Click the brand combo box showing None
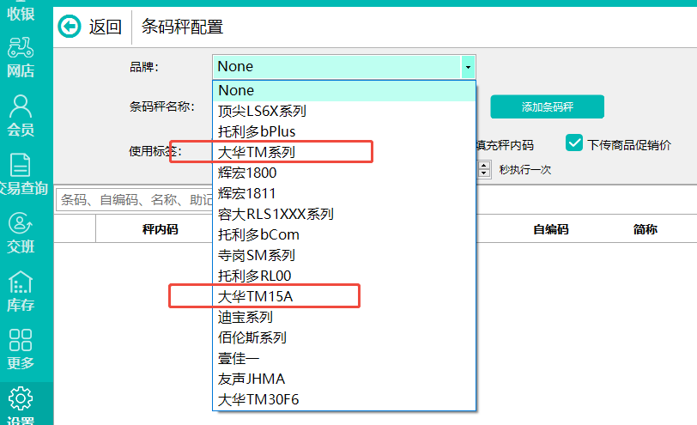 [x=344, y=67]
